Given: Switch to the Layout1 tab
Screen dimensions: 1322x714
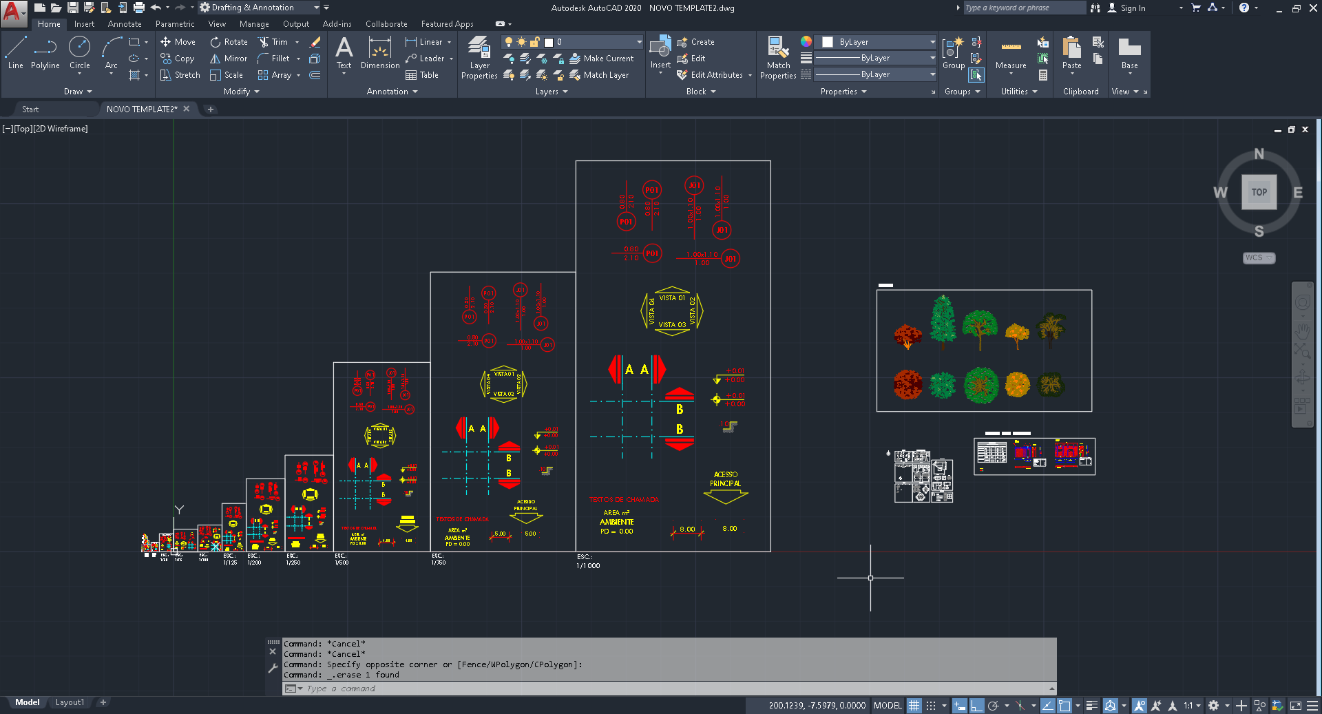Looking at the screenshot, I should pyautogui.click(x=70, y=702).
